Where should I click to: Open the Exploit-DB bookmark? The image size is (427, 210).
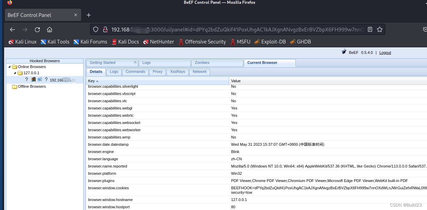click(x=270, y=42)
